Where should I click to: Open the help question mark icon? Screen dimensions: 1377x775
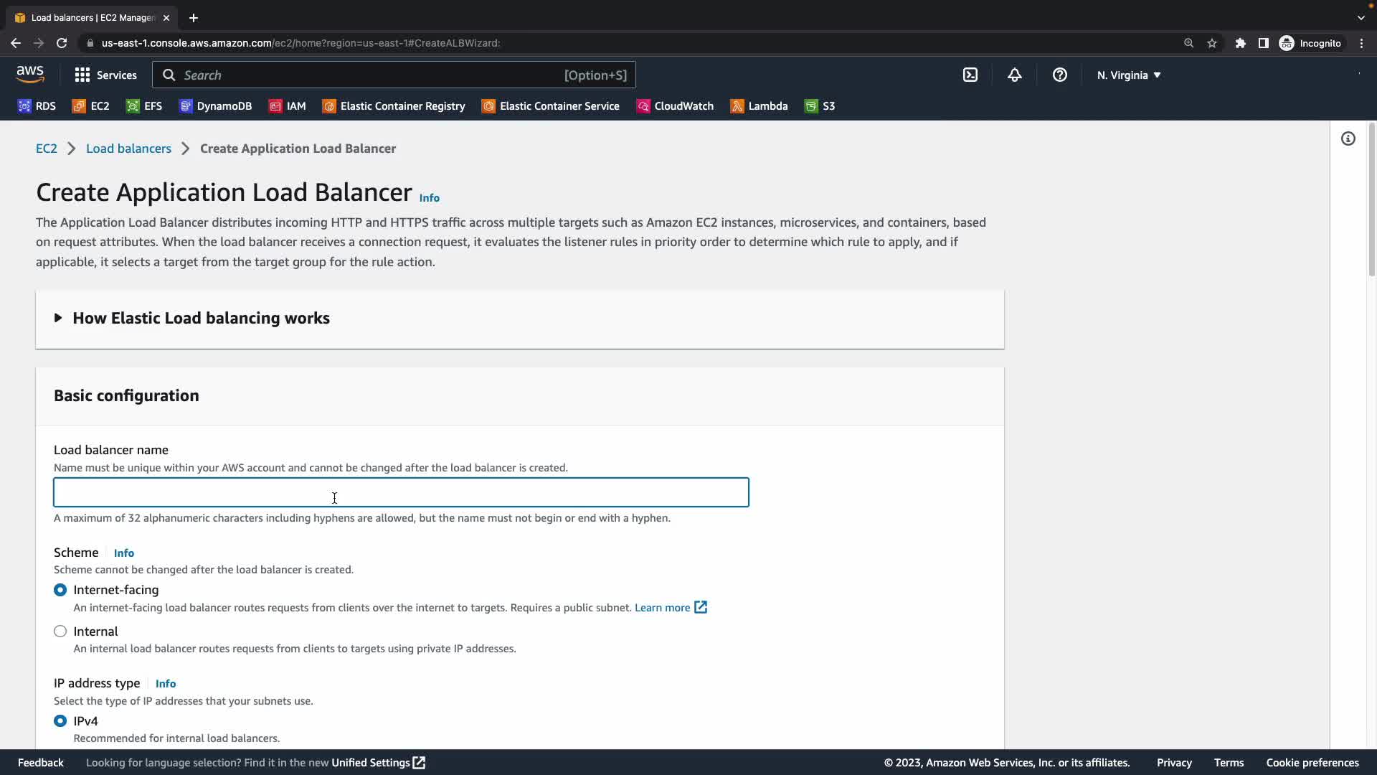pyautogui.click(x=1059, y=75)
